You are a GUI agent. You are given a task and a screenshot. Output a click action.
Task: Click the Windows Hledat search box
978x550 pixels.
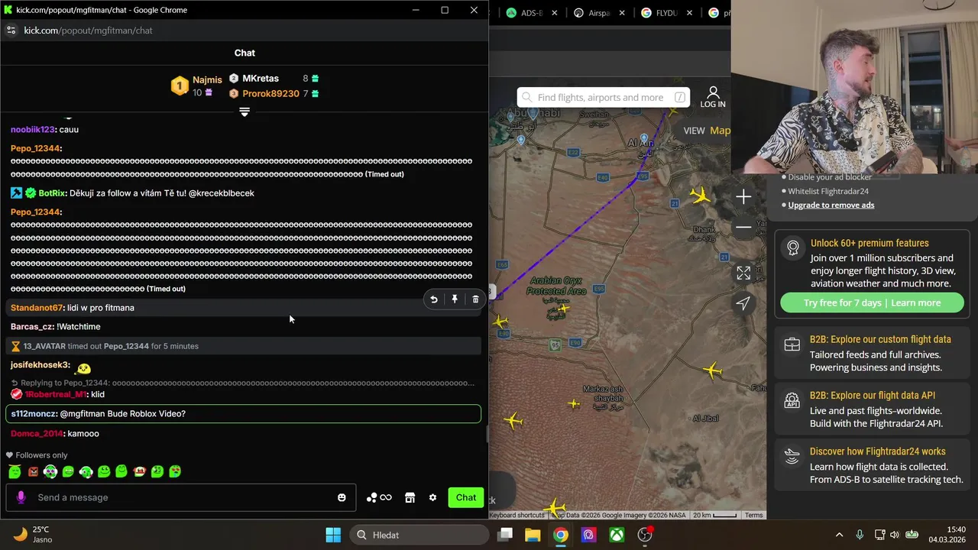418,535
